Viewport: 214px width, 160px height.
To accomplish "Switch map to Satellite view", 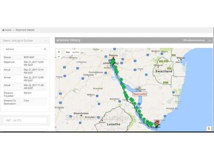I will (76, 52).
